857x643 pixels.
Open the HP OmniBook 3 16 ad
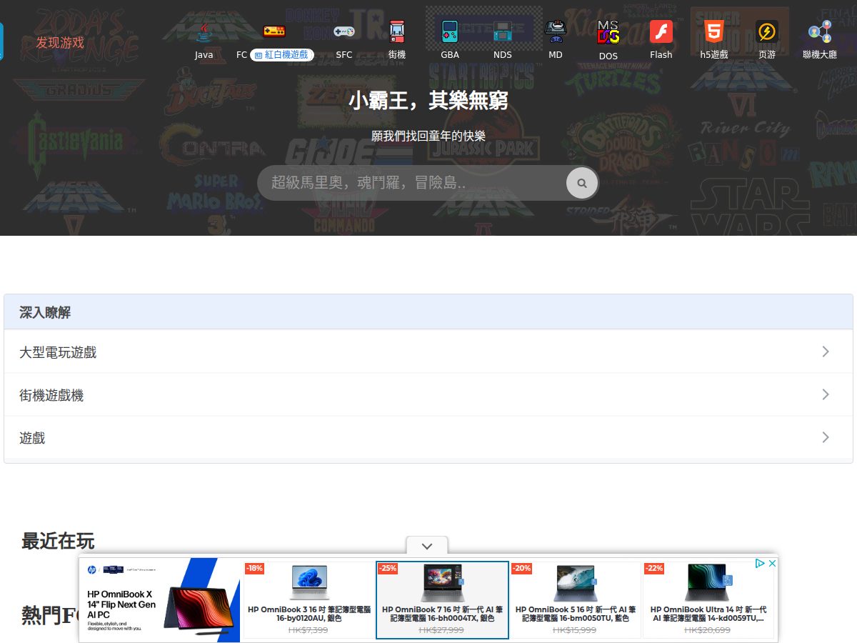(309, 600)
